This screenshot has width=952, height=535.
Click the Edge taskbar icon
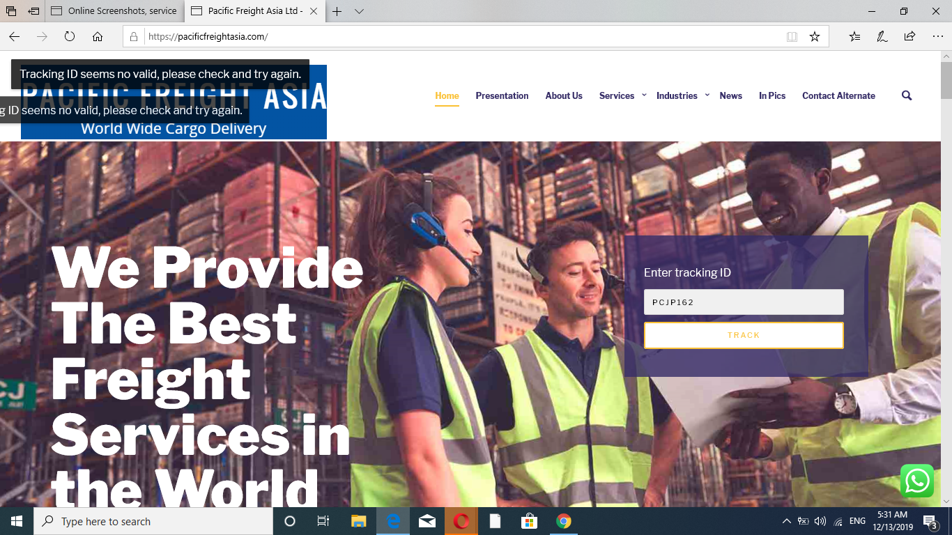pyautogui.click(x=393, y=521)
